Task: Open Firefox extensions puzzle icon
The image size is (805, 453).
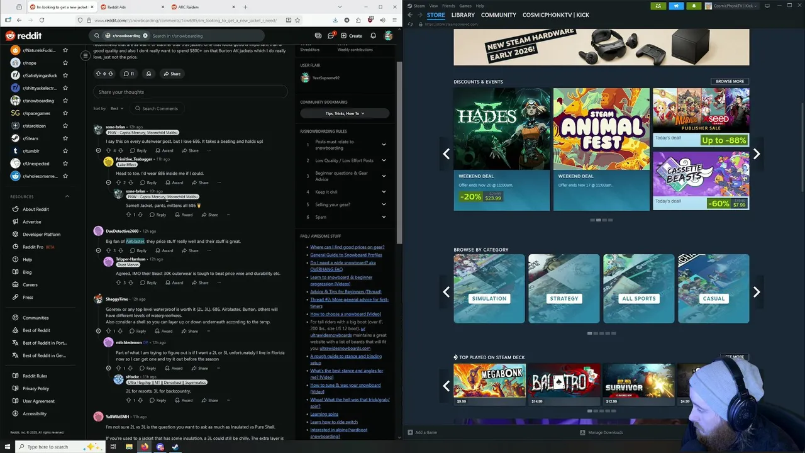Action: coord(358,20)
